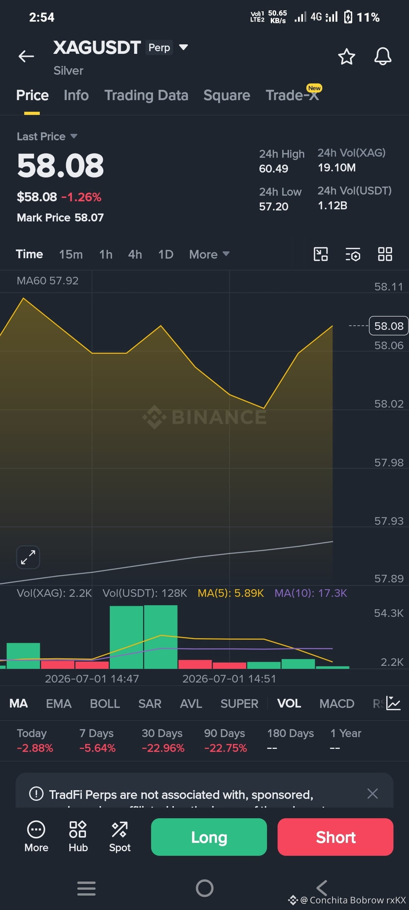
Task: Toggle the MA indicator
Action: [x=19, y=704]
